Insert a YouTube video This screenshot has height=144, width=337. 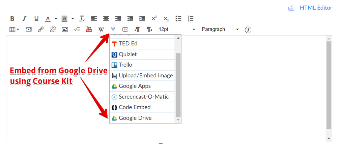click(89, 30)
